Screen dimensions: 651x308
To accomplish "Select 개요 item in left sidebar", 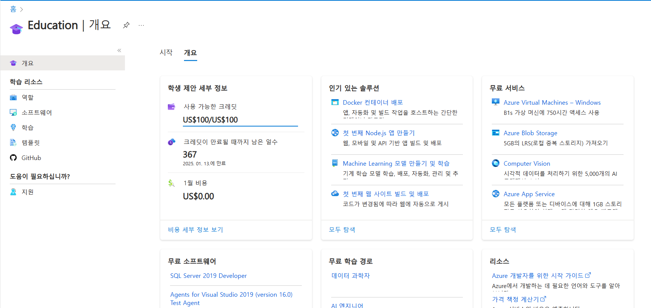I will (62, 63).
